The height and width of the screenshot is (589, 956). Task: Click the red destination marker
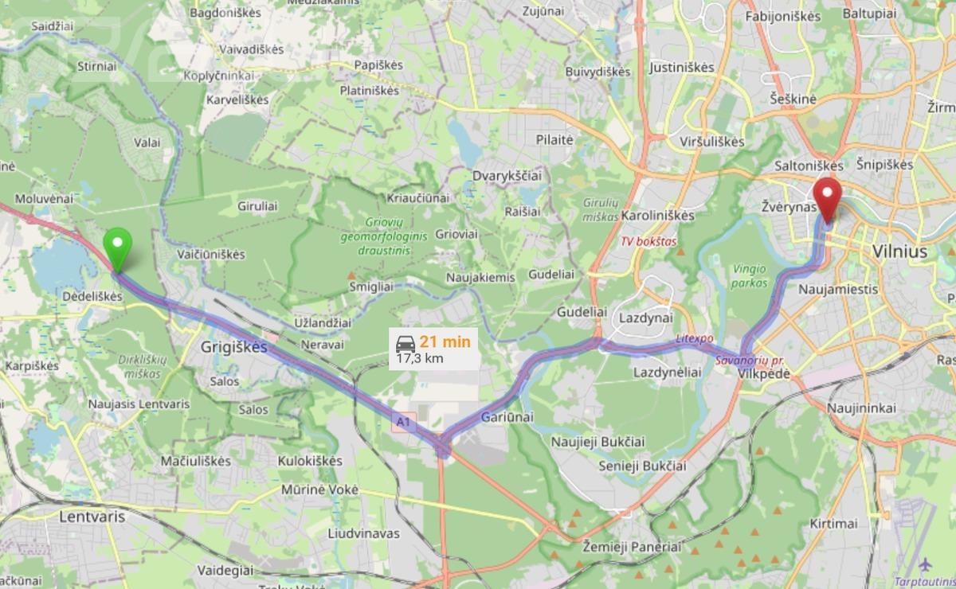tap(828, 201)
